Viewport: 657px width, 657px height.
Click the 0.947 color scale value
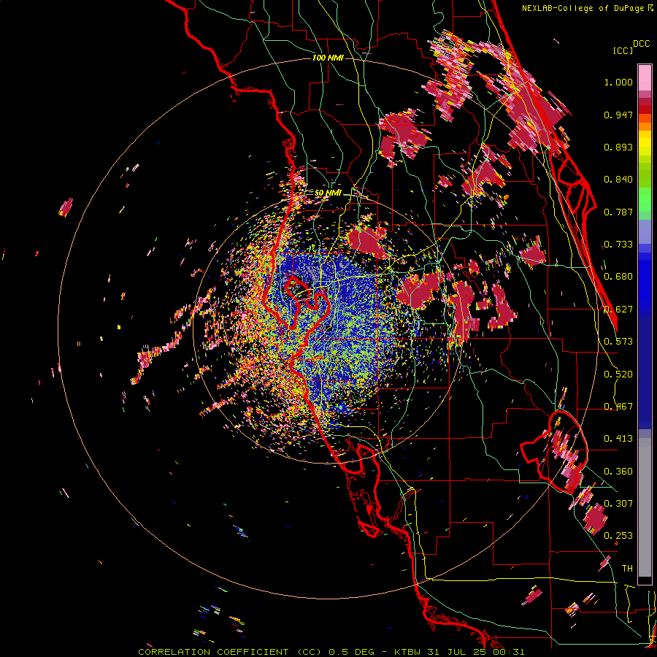[x=618, y=115]
